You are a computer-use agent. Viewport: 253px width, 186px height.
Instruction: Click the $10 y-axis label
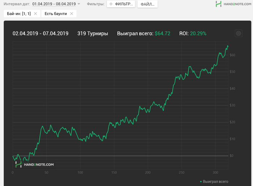232,139
